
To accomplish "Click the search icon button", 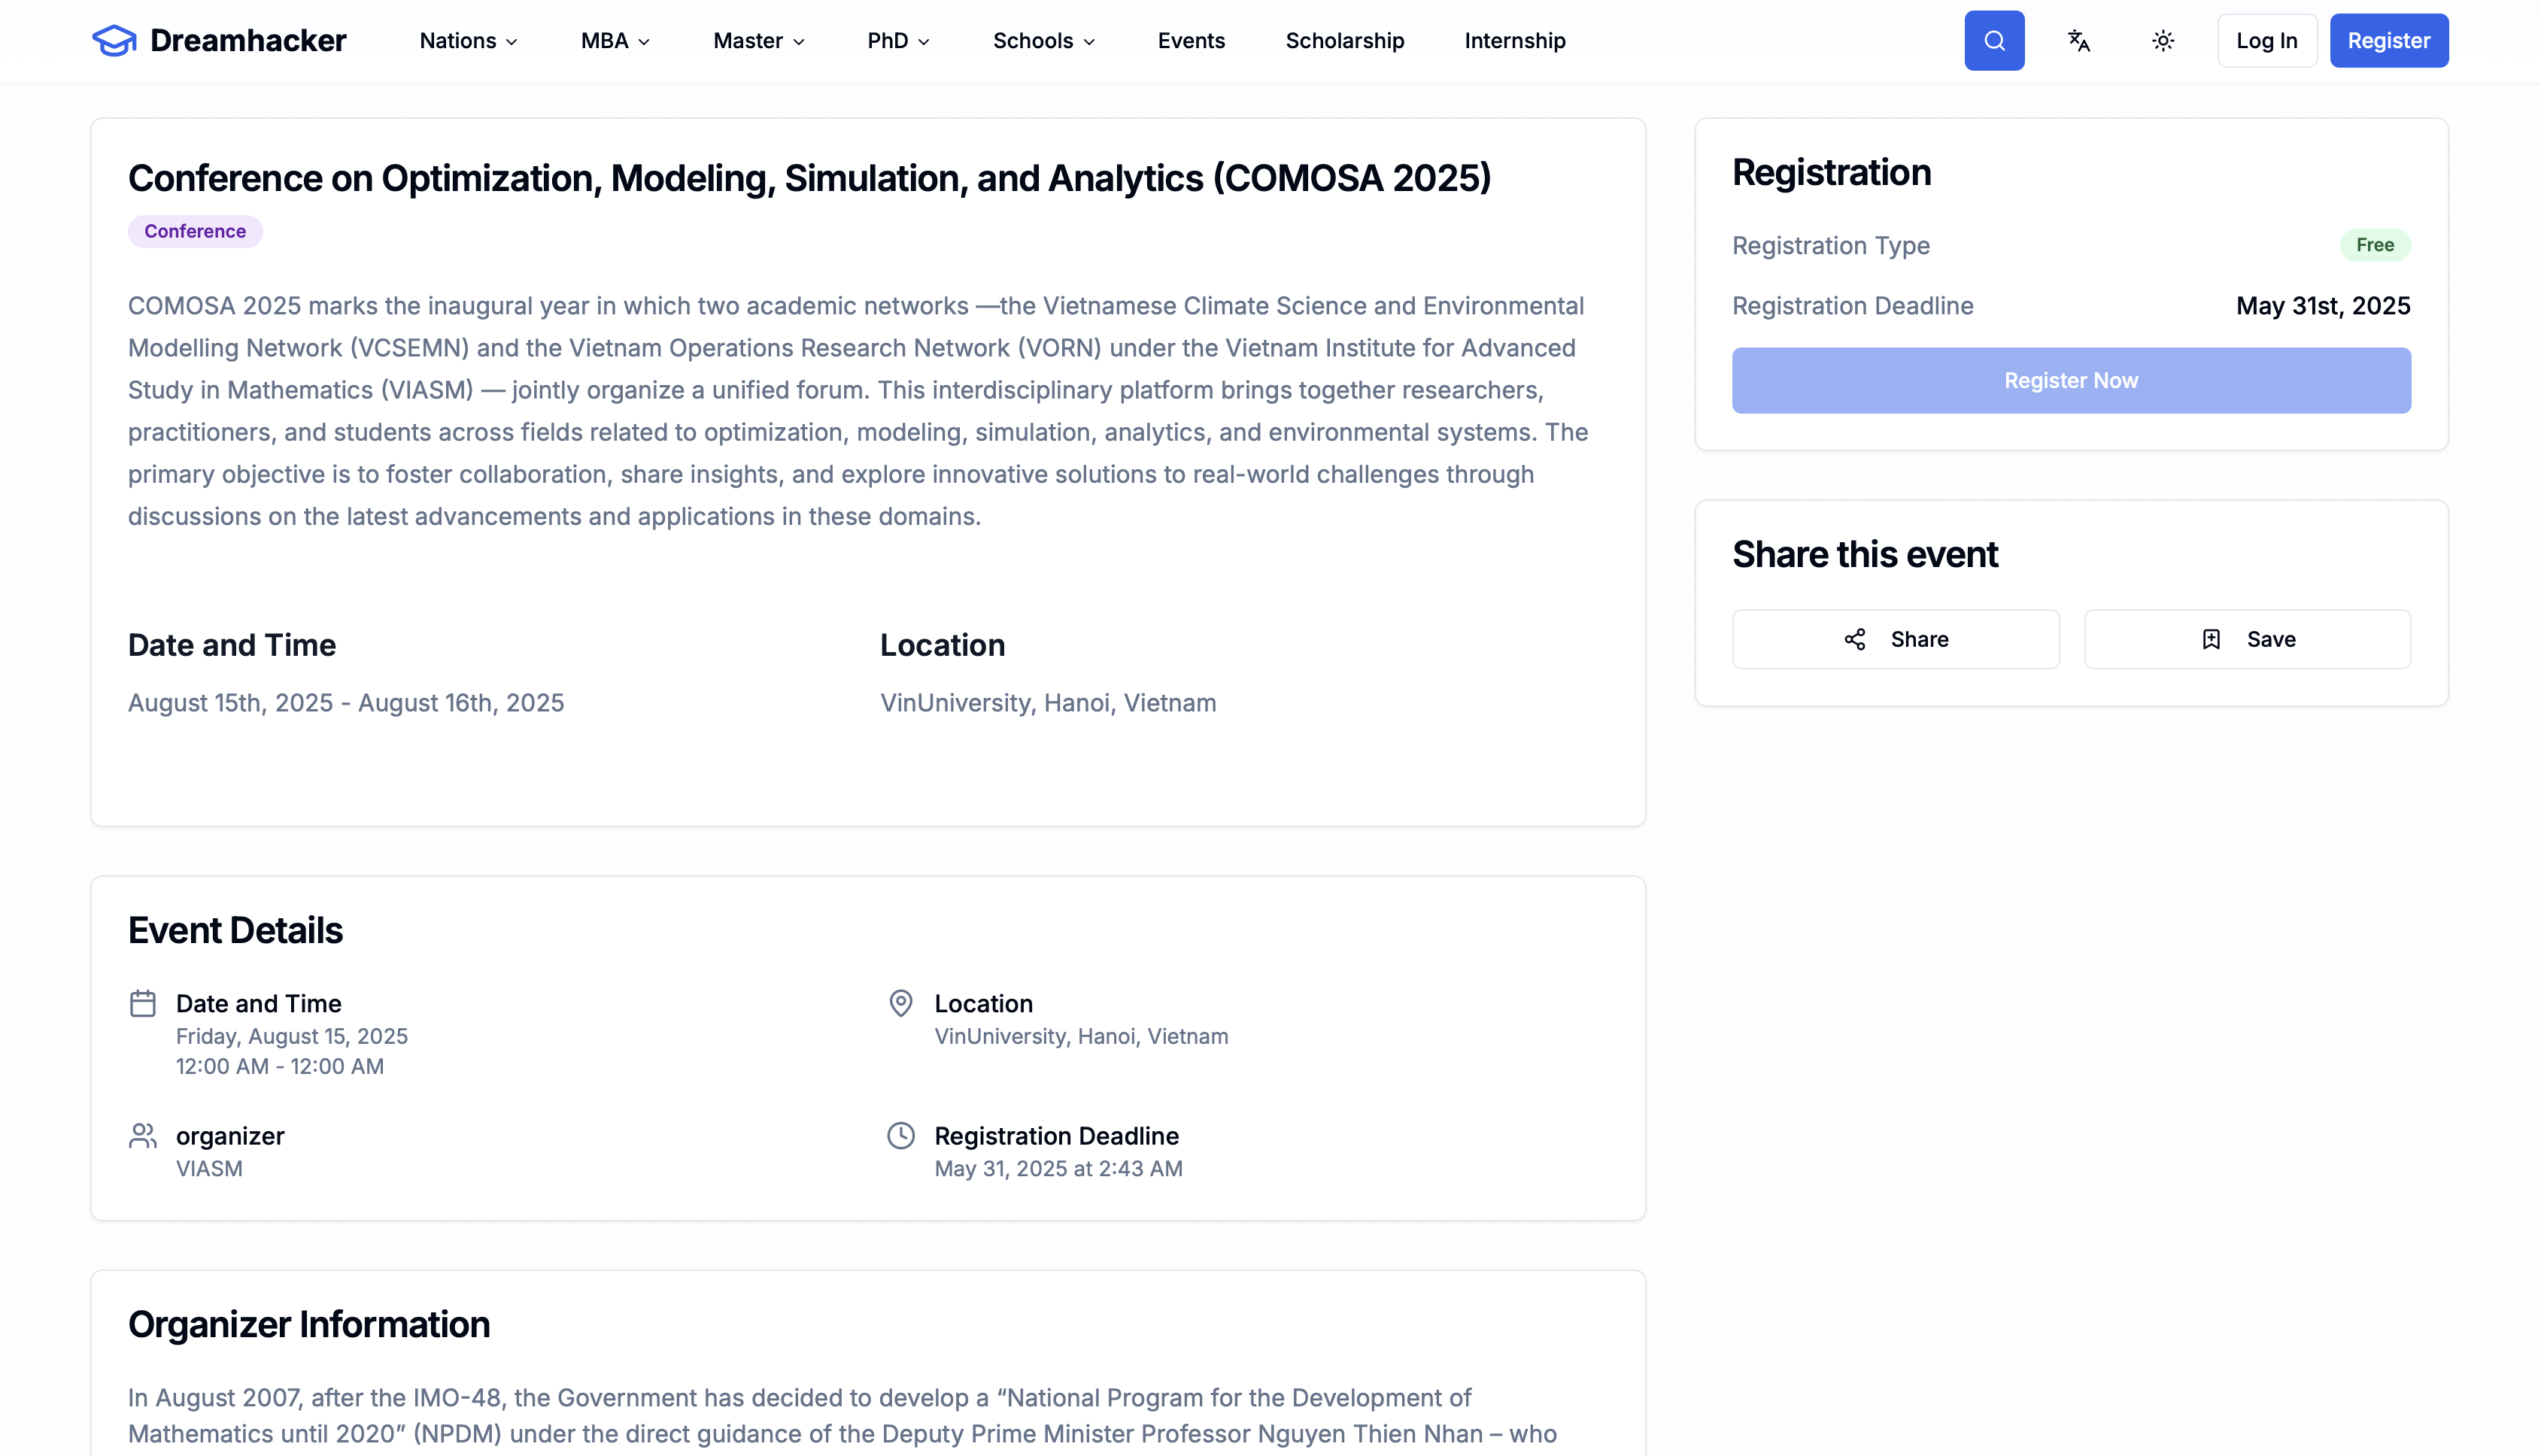I will pyautogui.click(x=1993, y=41).
